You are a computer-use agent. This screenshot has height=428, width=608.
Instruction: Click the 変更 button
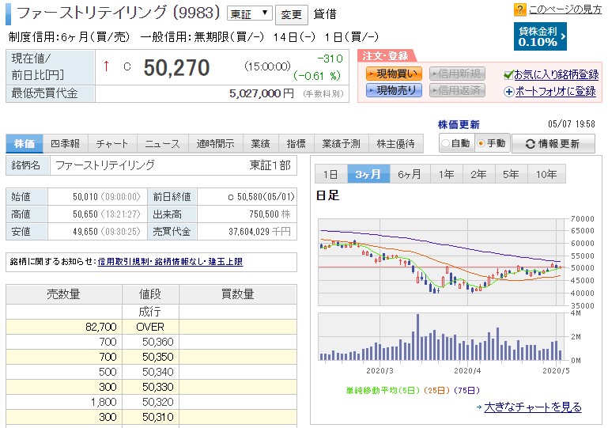(x=291, y=15)
